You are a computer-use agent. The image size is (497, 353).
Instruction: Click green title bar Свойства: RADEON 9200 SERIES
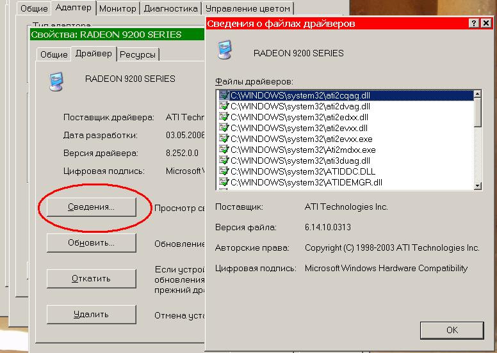(x=117, y=34)
